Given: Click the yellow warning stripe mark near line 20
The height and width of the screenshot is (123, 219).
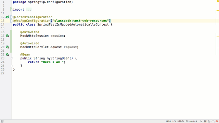Looking at the screenshot, I should click(x=218, y=48).
